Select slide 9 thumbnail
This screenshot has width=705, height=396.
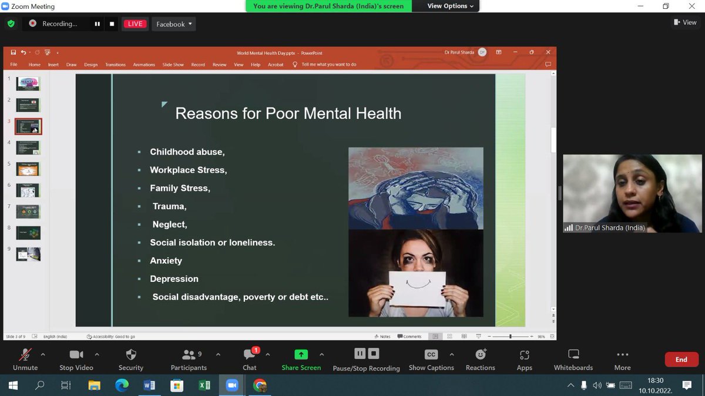[28, 254]
